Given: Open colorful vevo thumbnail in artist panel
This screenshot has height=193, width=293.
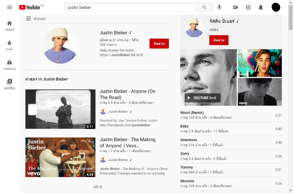Looking at the screenshot, I should 260,63.
